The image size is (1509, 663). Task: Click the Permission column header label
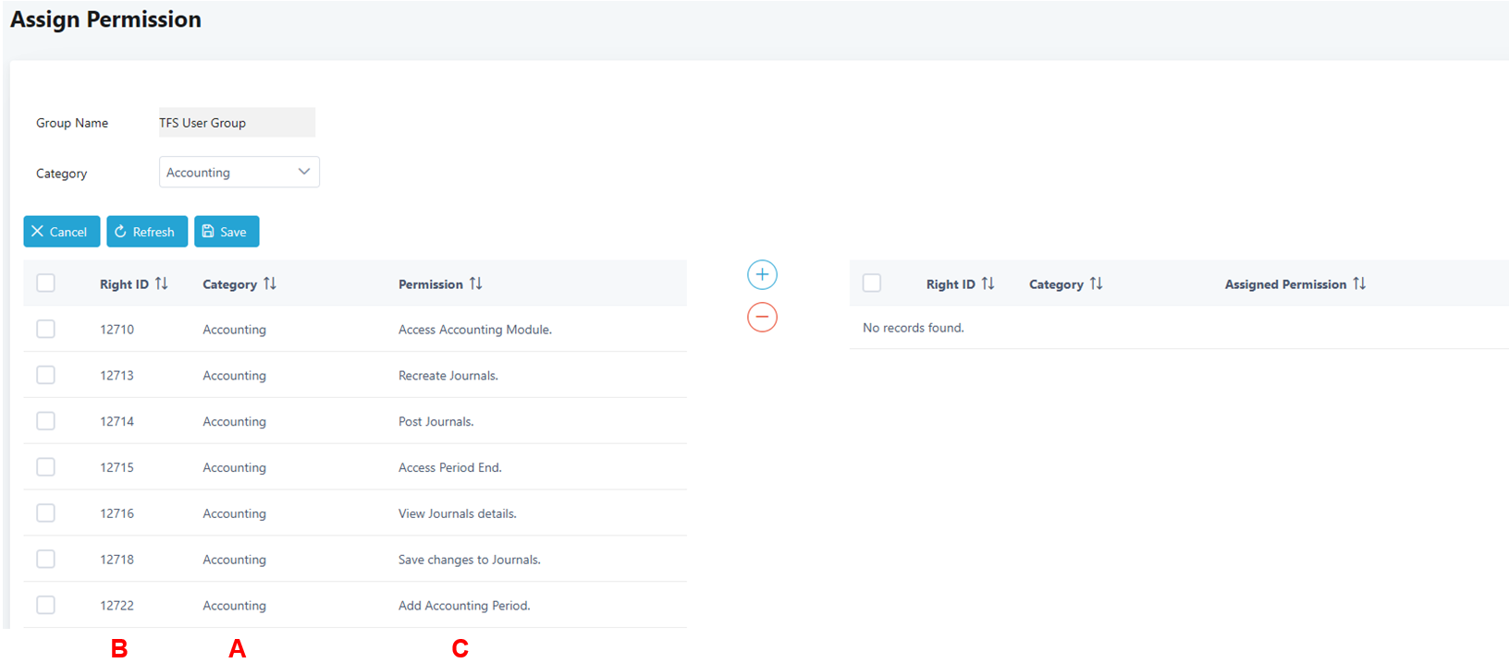(431, 284)
